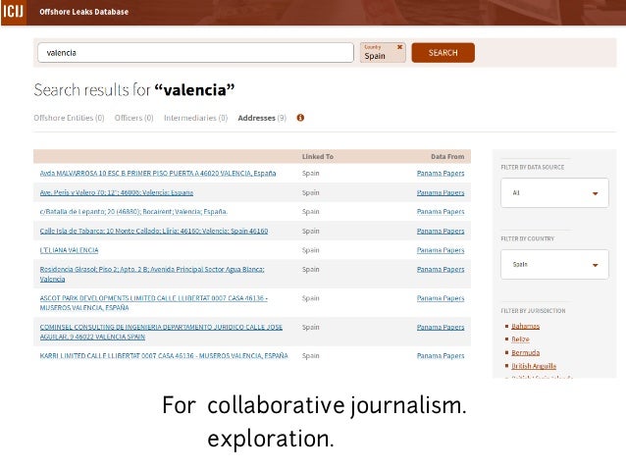Click Panama Papers link in first row
The width and height of the screenshot is (626, 470).
tap(440, 173)
